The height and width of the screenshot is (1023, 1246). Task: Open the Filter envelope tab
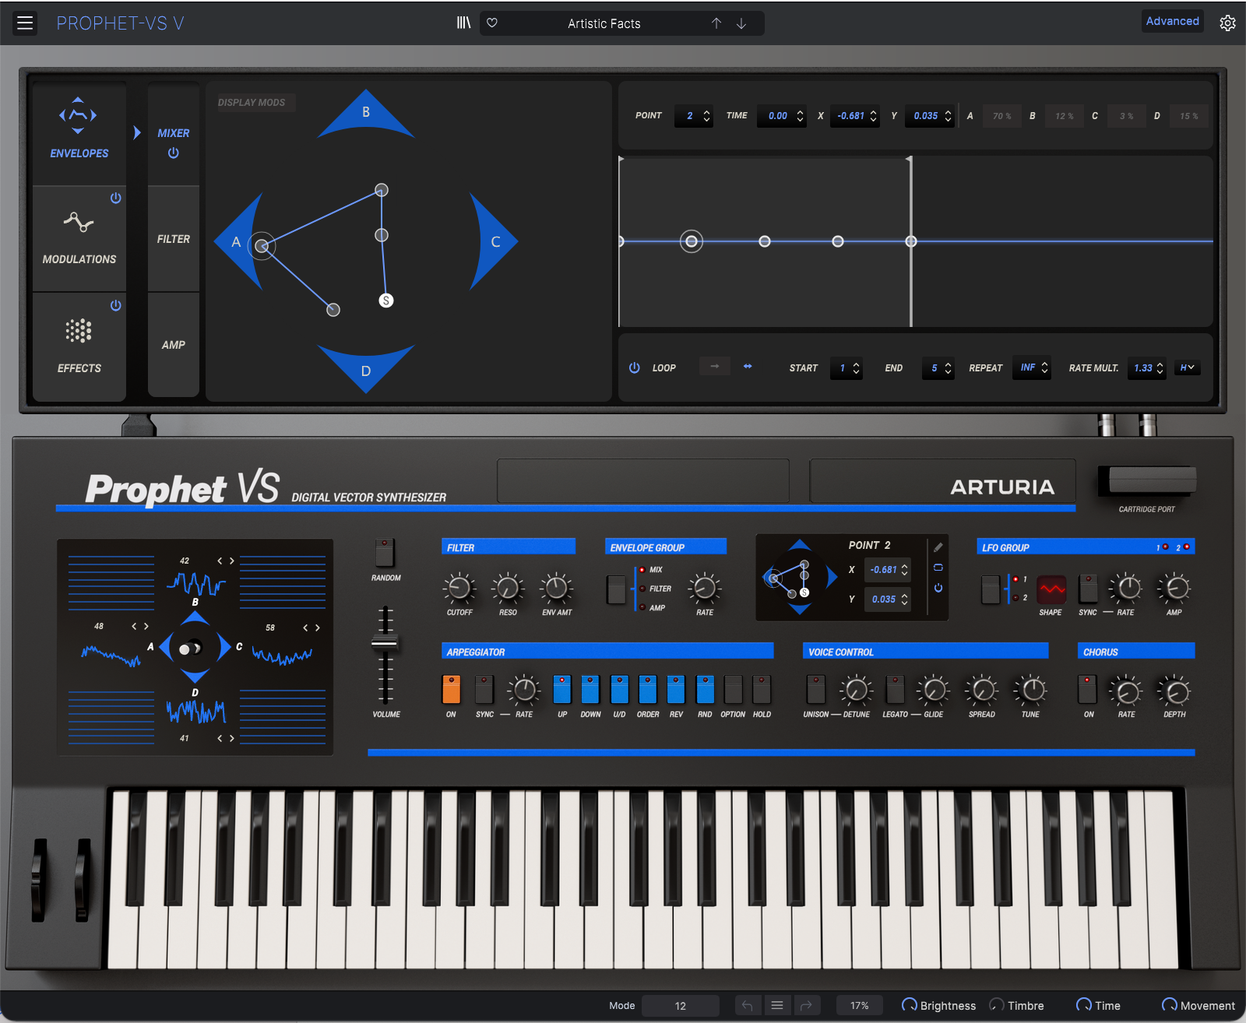click(x=174, y=239)
